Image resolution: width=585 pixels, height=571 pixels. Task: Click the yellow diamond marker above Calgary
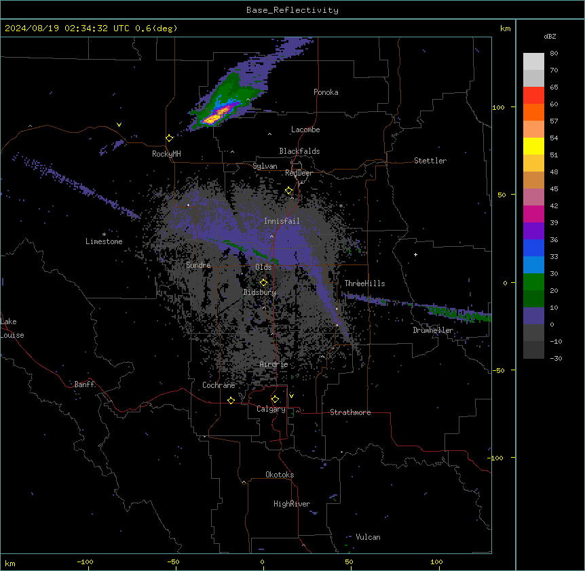coord(275,399)
